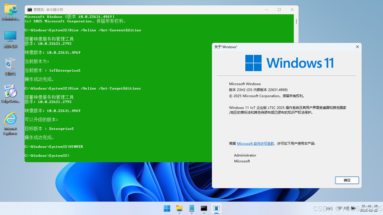Minimize the Command Prompt window
Screen dimensions: 383x215
click(x=266, y=10)
